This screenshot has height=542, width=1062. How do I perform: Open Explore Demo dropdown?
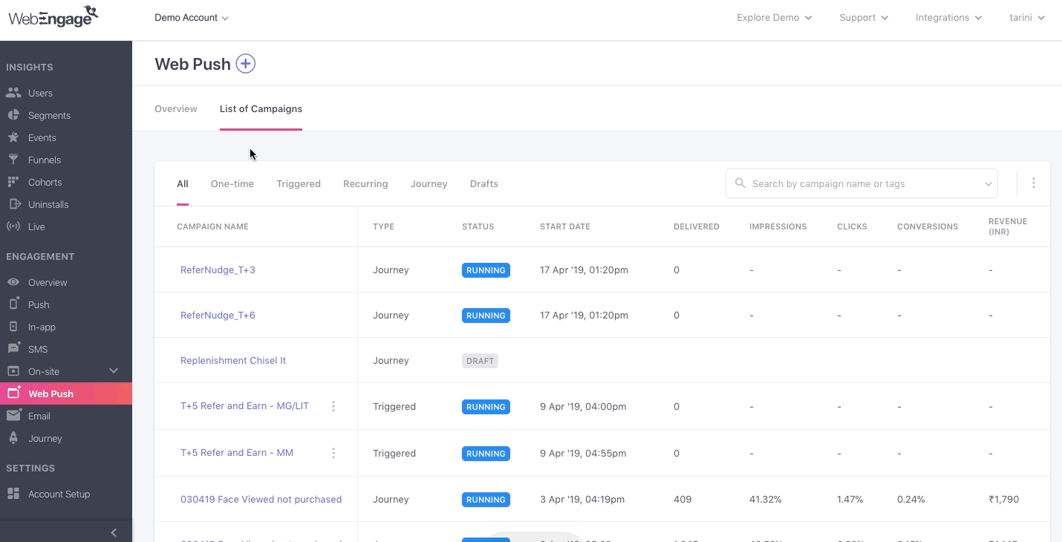coord(775,18)
